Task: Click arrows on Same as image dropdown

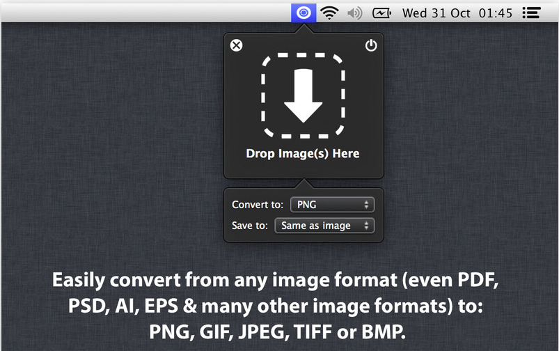Action: click(x=367, y=226)
